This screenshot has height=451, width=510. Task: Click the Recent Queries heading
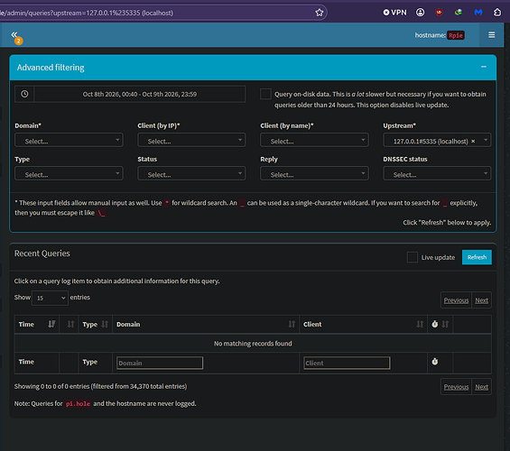(42, 253)
